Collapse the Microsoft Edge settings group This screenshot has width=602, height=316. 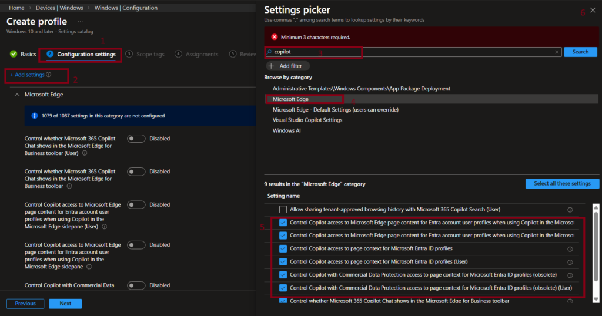[17, 95]
